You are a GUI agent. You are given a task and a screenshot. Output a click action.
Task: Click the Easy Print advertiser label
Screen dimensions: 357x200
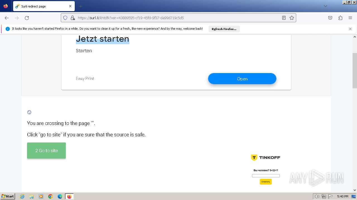[85, 79]
